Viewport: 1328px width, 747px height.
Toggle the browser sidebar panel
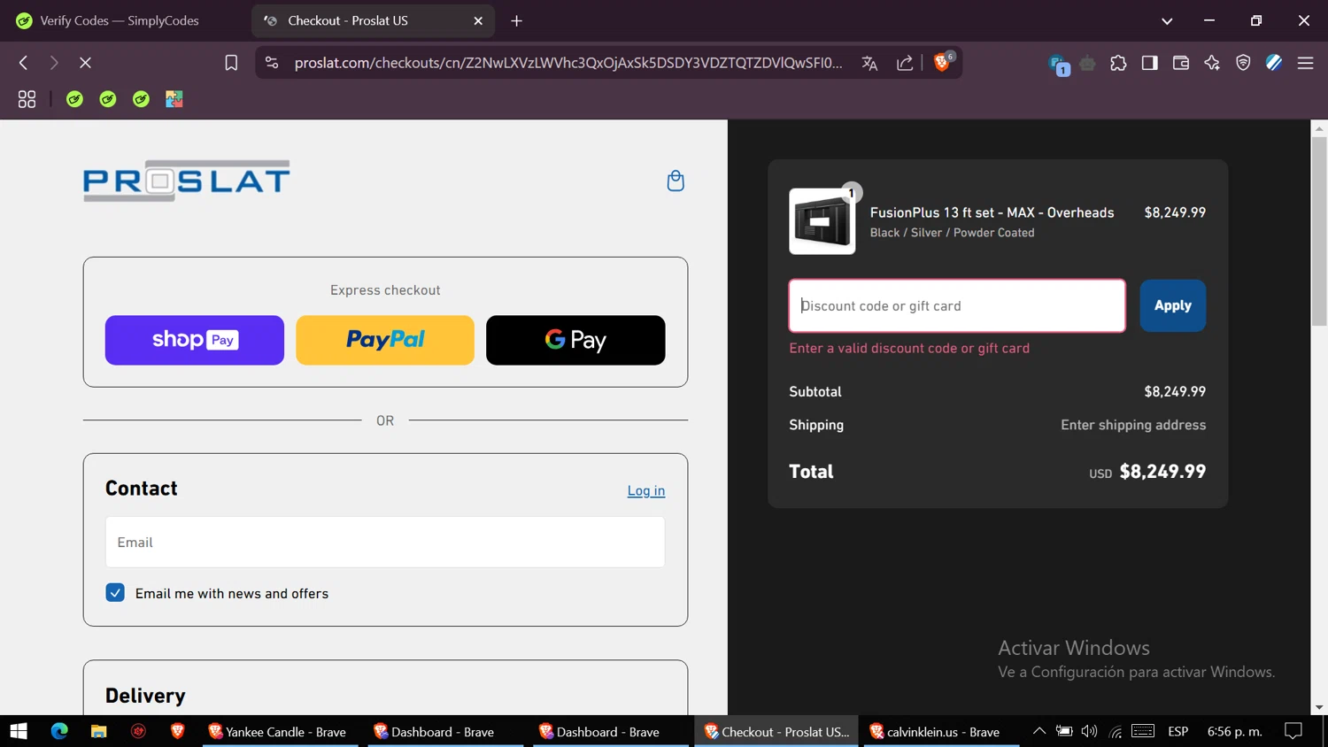click(x=1149, y=63)
